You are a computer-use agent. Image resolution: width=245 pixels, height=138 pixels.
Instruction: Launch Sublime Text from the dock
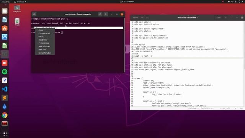[x=5, y=98]
